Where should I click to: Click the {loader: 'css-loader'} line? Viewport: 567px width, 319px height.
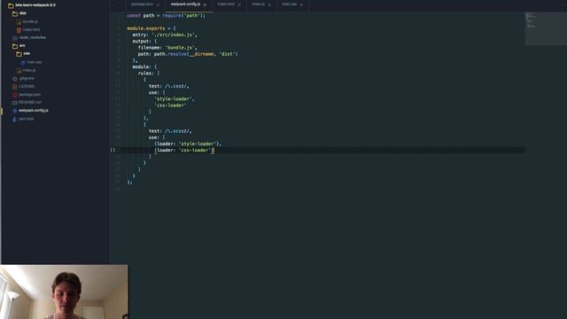point(184,150)
